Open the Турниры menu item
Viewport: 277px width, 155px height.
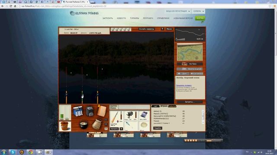tap(135, 18)
